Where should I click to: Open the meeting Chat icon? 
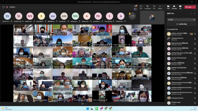(x=141, y=7)
